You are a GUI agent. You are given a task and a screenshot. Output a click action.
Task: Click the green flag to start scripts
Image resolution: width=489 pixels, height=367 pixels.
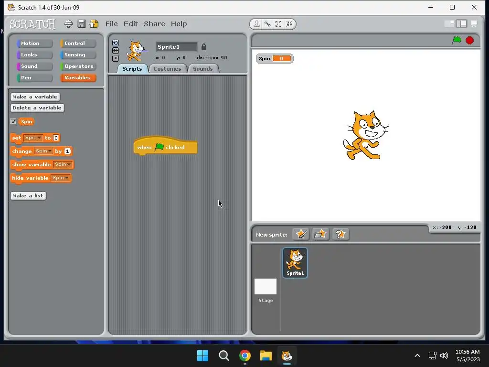[457, 40]
